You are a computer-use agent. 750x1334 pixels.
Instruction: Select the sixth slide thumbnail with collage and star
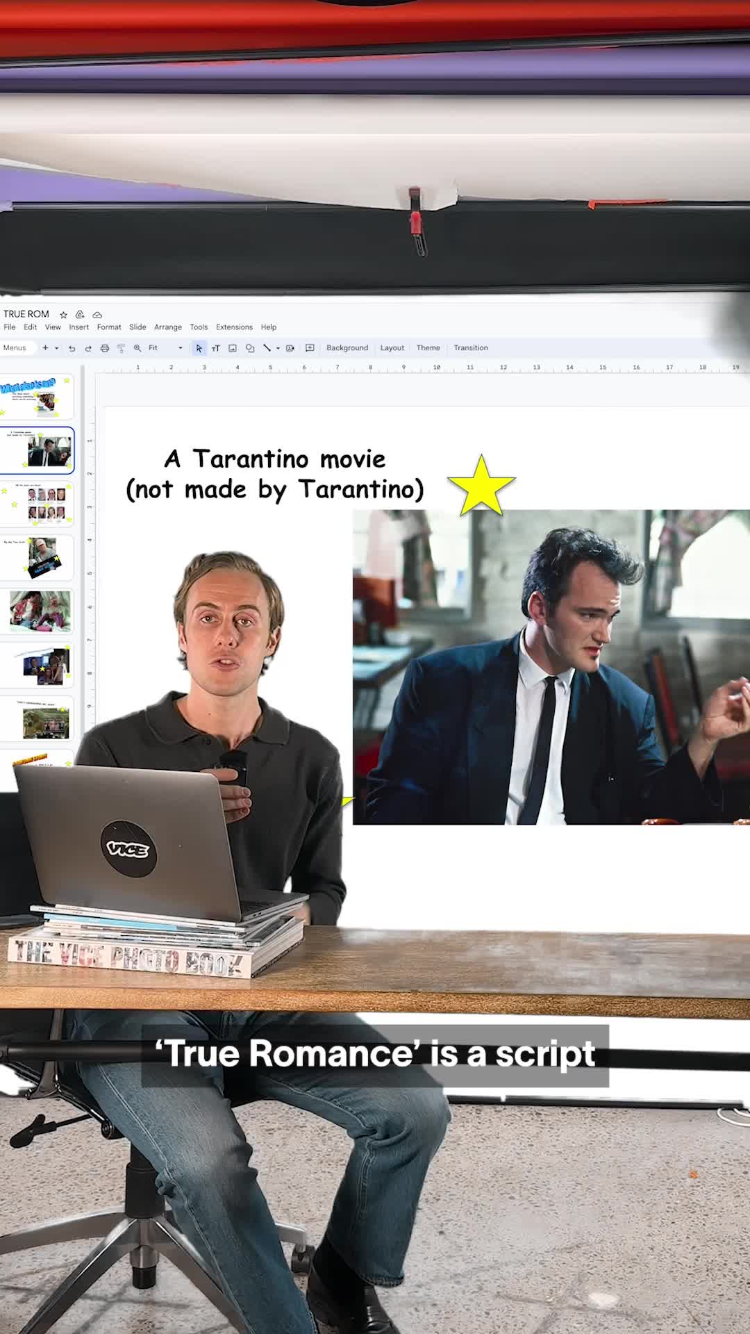click(x=36, y=665)
